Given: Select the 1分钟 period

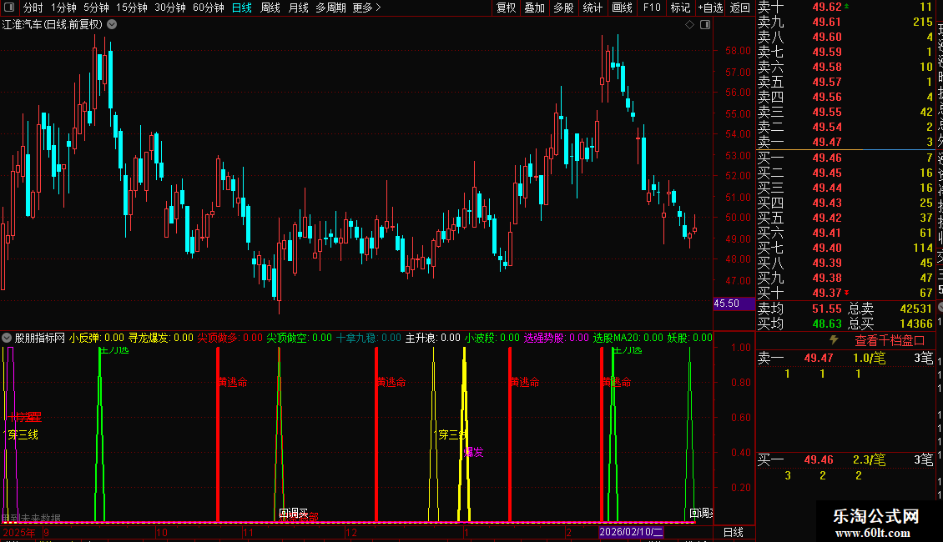Looking at the screenshot, I should [63, 8].
